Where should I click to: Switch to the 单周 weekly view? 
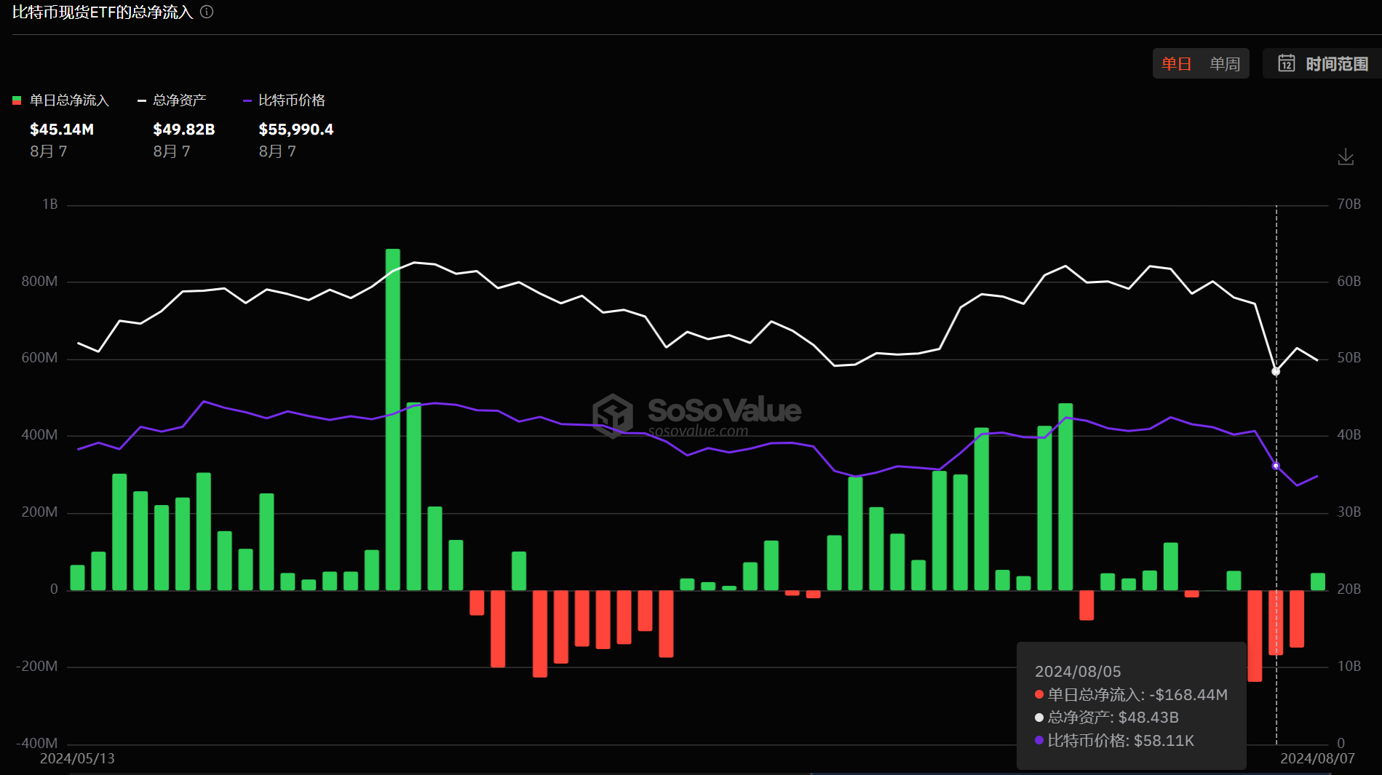(1224, 64)
